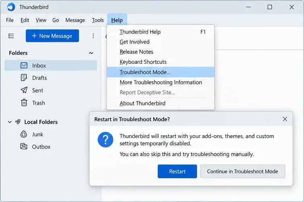This screenshot has width=304, height=202.
Task: Open the Go menu
Action: pos(56,20)
